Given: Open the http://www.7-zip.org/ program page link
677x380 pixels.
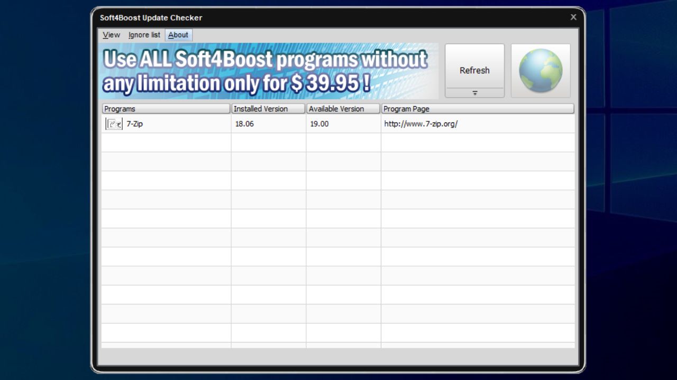Looking at the screenshot, I should coord(420,124).
